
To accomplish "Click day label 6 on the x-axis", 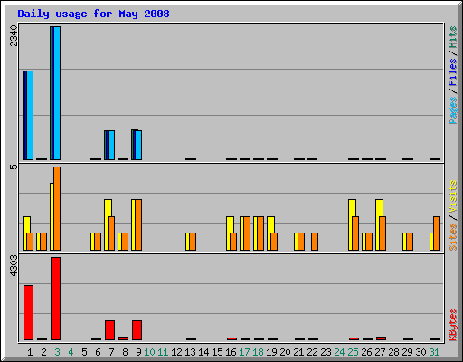I will [98, 352].
